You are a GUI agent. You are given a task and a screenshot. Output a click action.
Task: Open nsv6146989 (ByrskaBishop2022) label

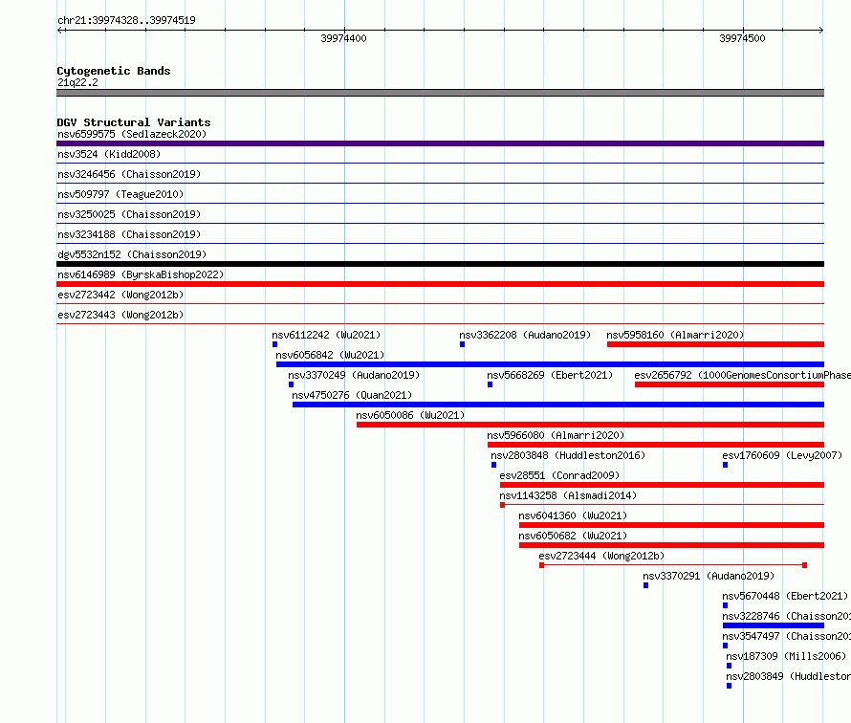click(141, 274)
